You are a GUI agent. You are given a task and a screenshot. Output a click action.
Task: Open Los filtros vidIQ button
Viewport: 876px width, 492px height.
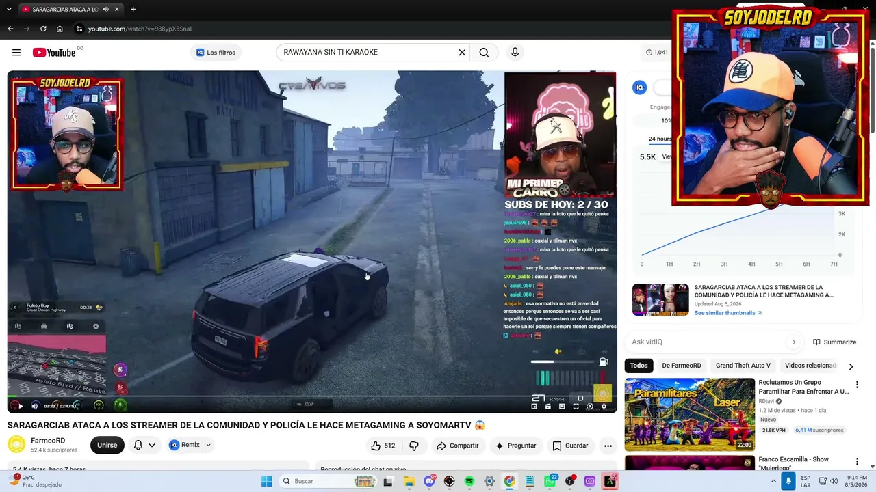coord(216,53)
